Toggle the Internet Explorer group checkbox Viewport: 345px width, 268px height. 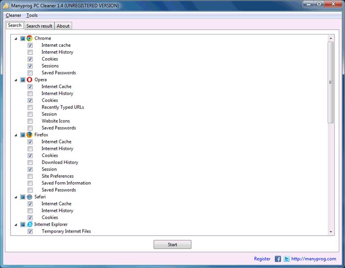pyautogui.click(x=23, y=225)
